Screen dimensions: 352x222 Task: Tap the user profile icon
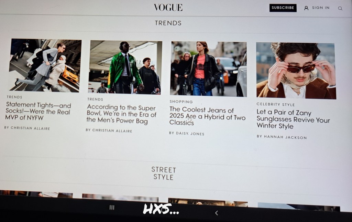click(306, 8)
